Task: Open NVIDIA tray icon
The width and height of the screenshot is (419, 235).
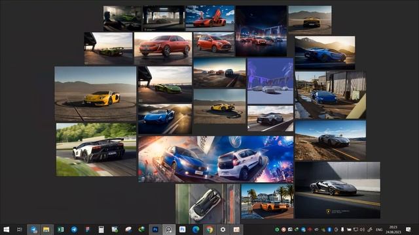Action: 323,229
